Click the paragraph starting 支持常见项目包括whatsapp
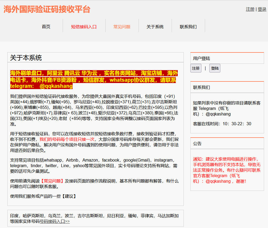This screenshot has width=268, height=228. pyautogui.click(x=94, y=166)
